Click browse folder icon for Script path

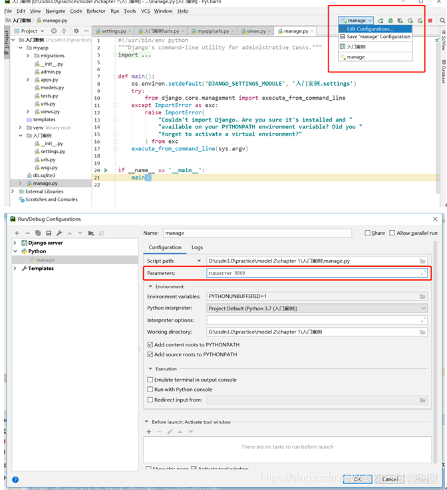pos(422,261)
